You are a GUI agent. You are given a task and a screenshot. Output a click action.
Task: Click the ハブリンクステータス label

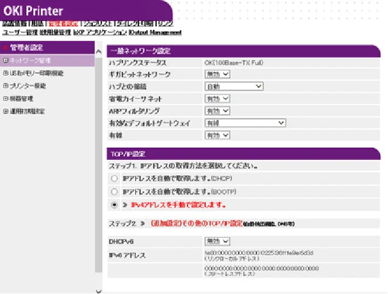tap(137, 63)
